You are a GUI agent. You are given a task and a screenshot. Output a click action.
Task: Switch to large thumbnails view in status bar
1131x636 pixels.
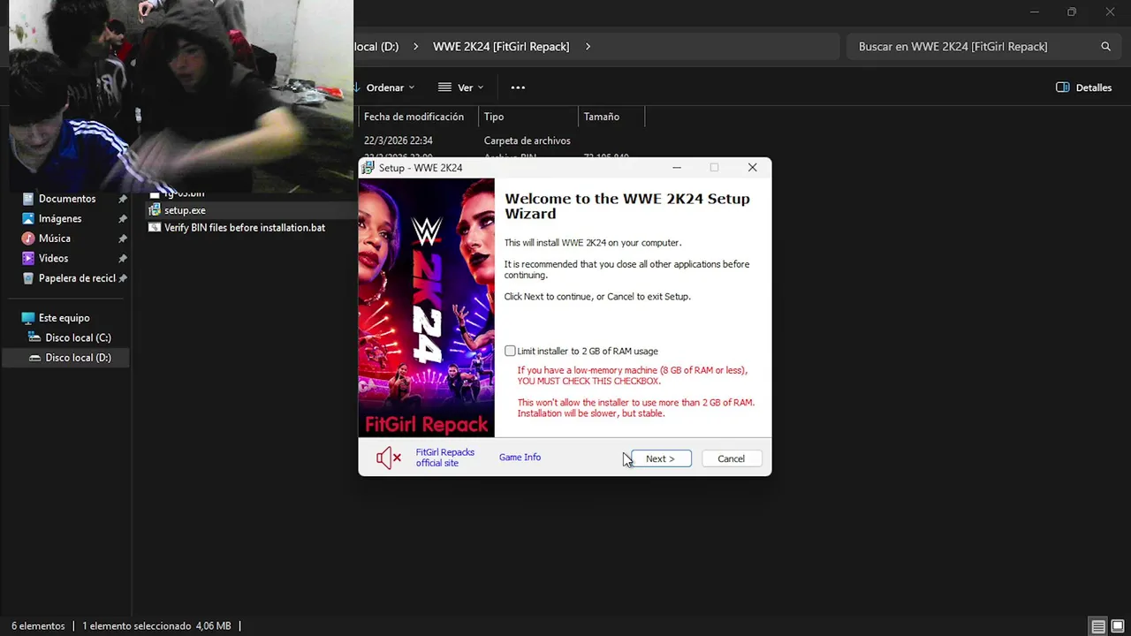pos(1118,626)
